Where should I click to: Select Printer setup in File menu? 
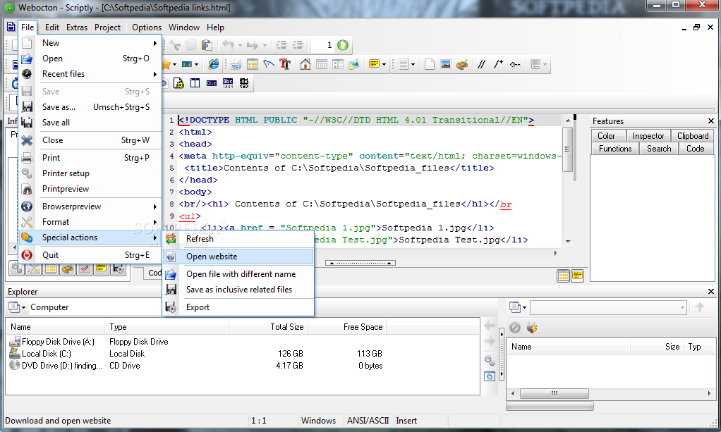pyautogui.click(x=90, y=173)
